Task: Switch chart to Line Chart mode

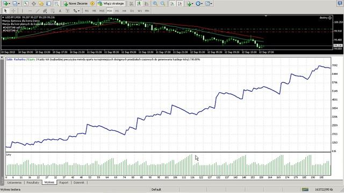Action: point(146,4)
